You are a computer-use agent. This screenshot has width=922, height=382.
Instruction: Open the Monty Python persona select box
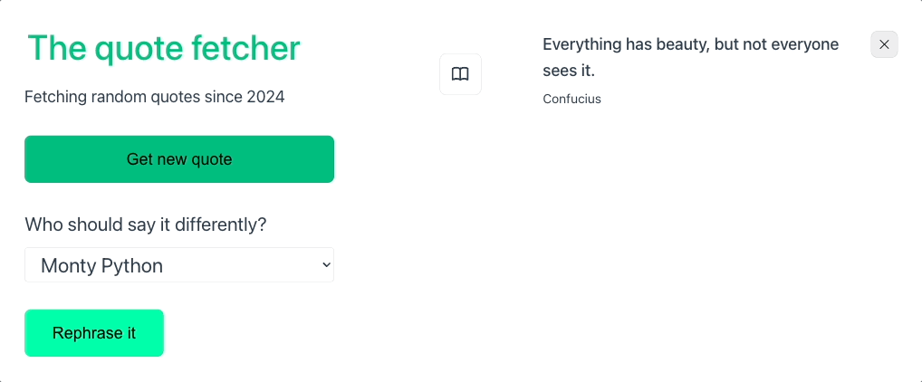[x=179, y=265]
